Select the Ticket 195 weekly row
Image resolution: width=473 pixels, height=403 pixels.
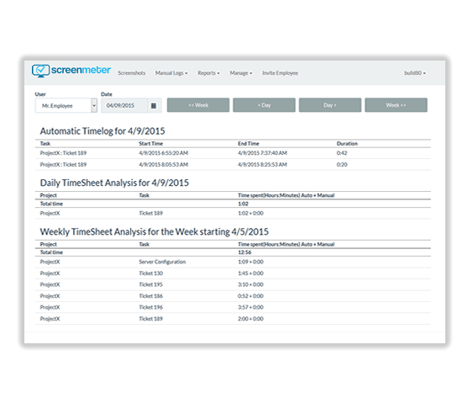233,284
